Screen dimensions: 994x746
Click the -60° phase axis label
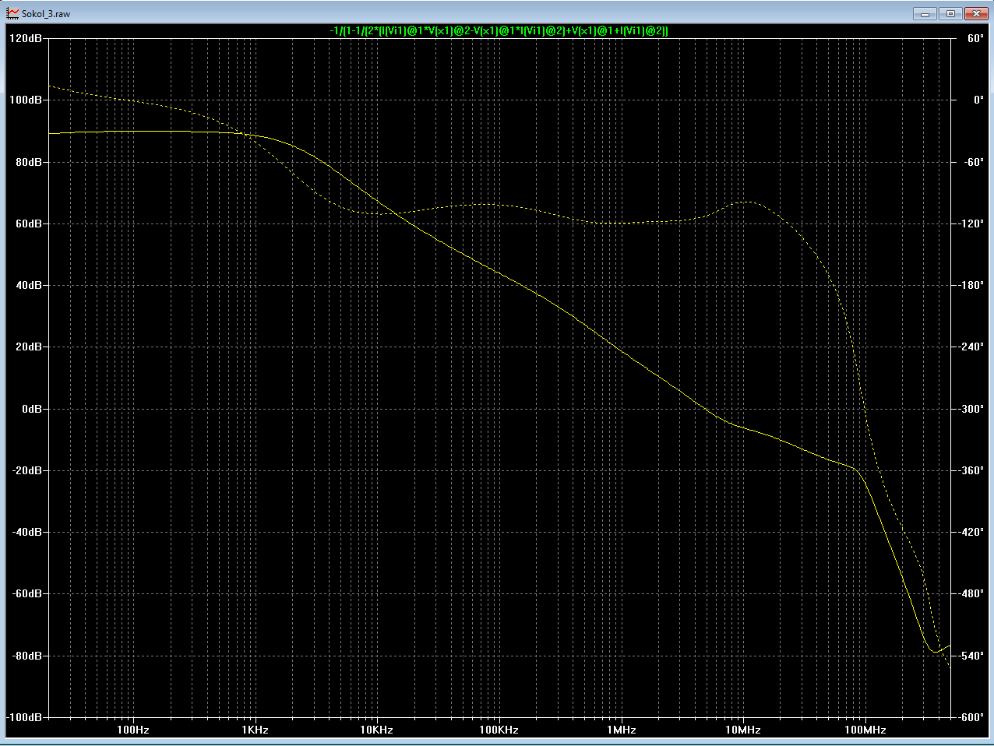point(974,162)
